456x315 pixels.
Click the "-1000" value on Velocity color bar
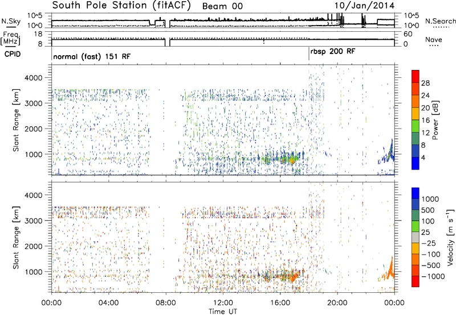tap(433, 276)
